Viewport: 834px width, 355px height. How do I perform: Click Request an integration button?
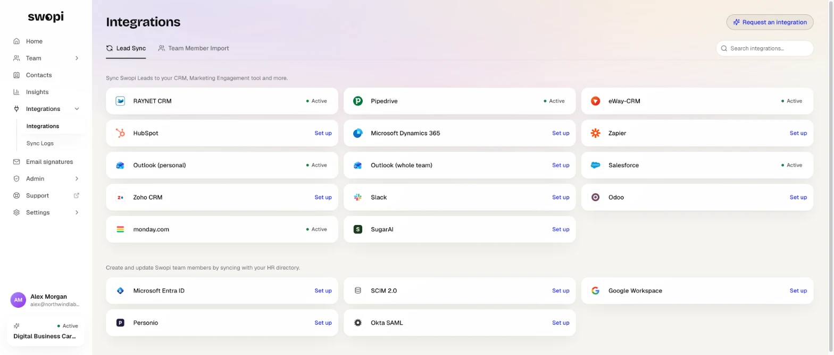coord(770,22)
